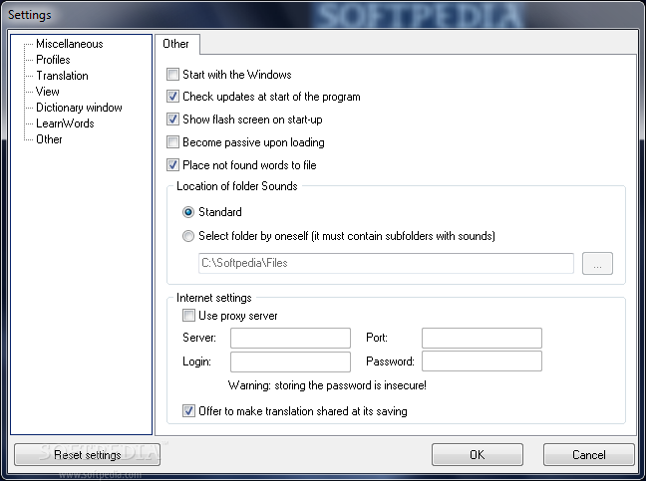The height and width of the screenshot is (481, 646).
Task: Click Reset settings button
Action: click(87, 455)
